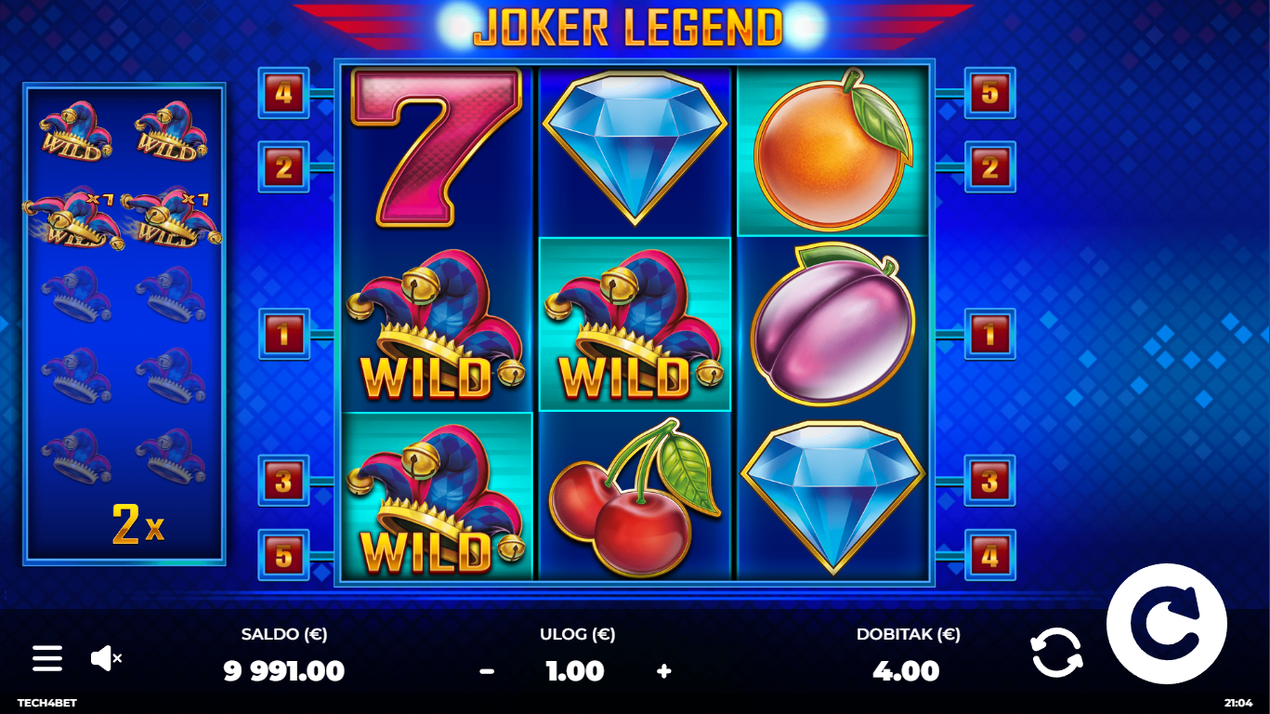1270x714 pixels.
Task: Click the 2x multiplier in wild collection panel
Action: click(137, 525)
